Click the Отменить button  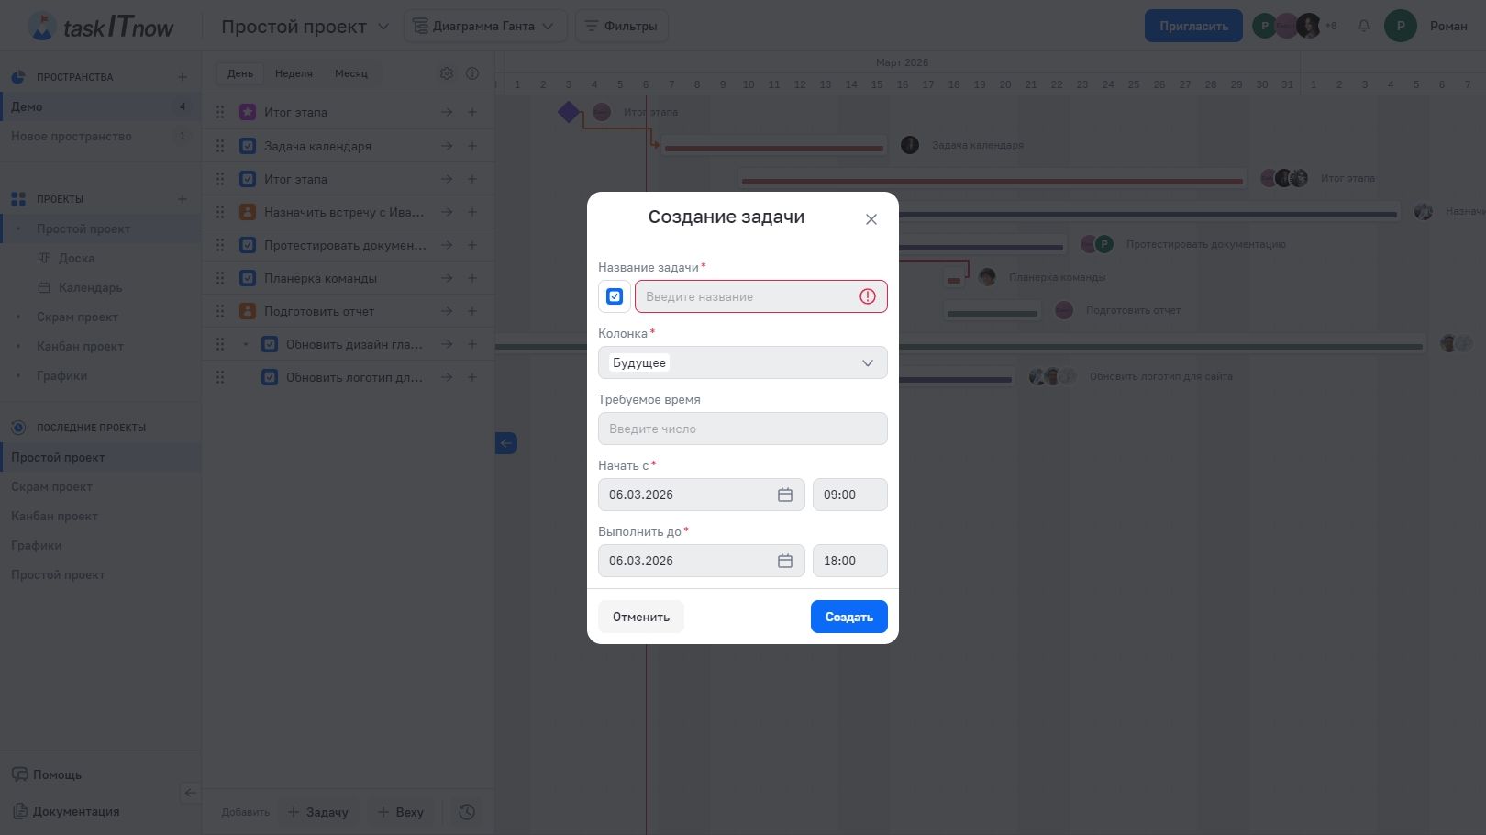[640, 617]
